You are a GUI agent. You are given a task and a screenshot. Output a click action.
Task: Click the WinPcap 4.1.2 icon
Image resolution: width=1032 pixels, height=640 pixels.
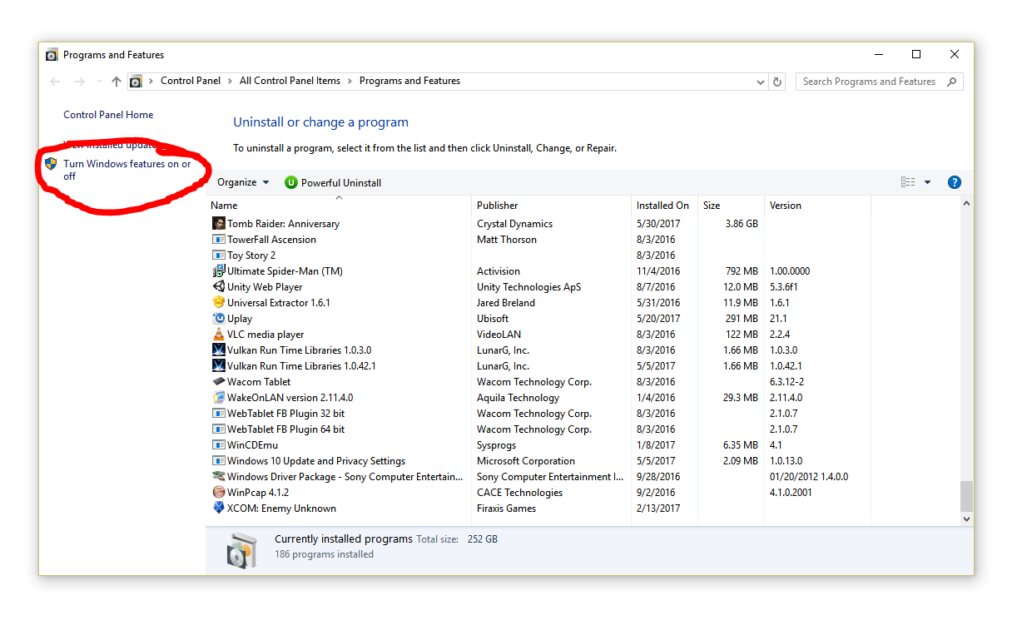tap(219, 493)
